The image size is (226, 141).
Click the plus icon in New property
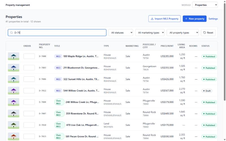[x=186, y=19]
